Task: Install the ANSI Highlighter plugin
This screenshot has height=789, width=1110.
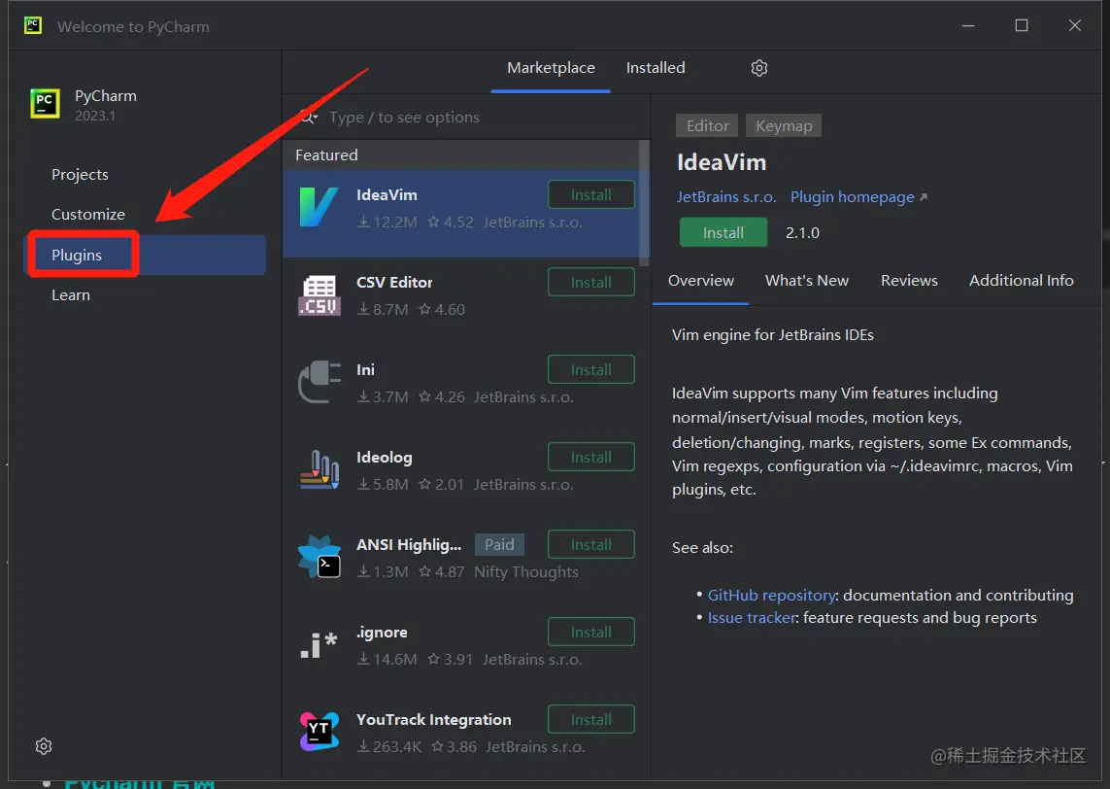Action: [x=591, y=545]
